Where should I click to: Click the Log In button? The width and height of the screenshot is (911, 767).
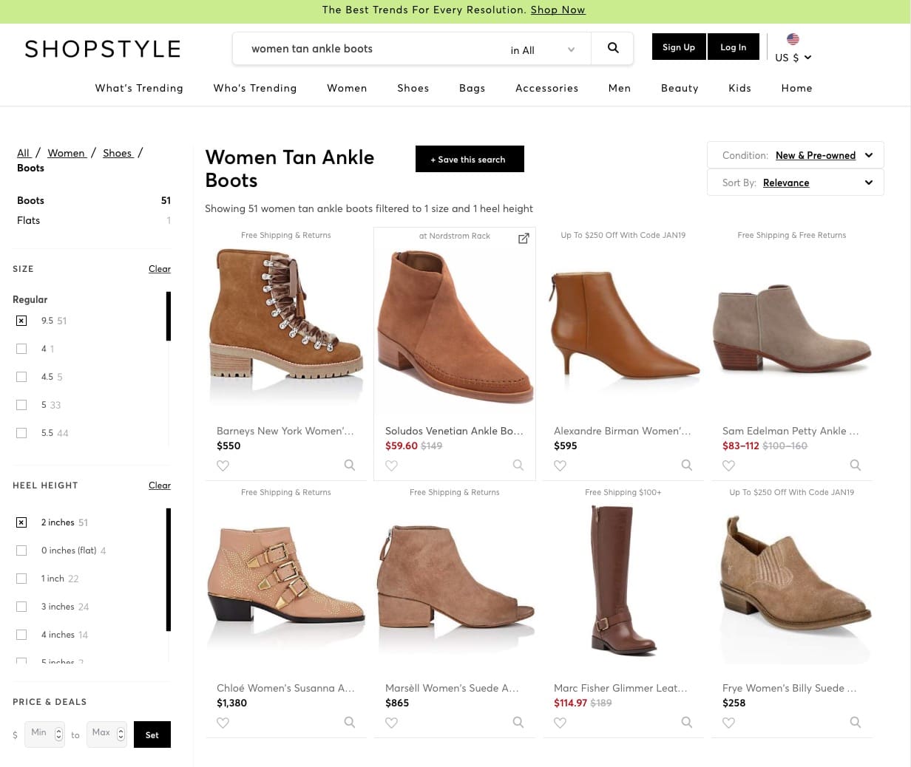point(734,47)
